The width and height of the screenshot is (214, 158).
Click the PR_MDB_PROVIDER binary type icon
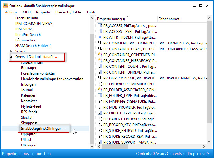point(100,107)
